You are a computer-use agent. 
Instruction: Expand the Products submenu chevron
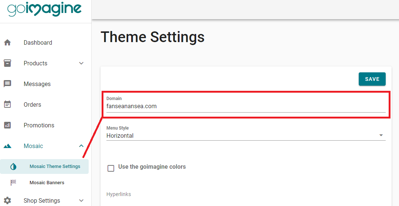click(x=81, y=63)
